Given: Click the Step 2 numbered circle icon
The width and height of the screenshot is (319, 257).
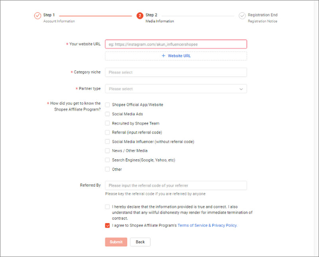Looking at the screenshot, I should tap(140, 15).
